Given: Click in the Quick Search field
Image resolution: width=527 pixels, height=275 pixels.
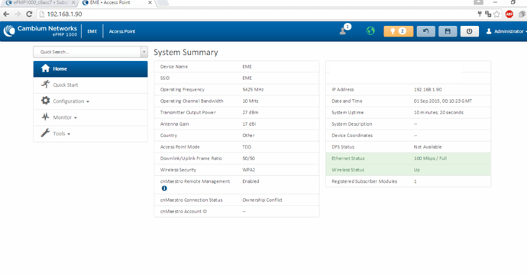Looking at the screenshot, I should pyautogui.click(x=87, y=52).
